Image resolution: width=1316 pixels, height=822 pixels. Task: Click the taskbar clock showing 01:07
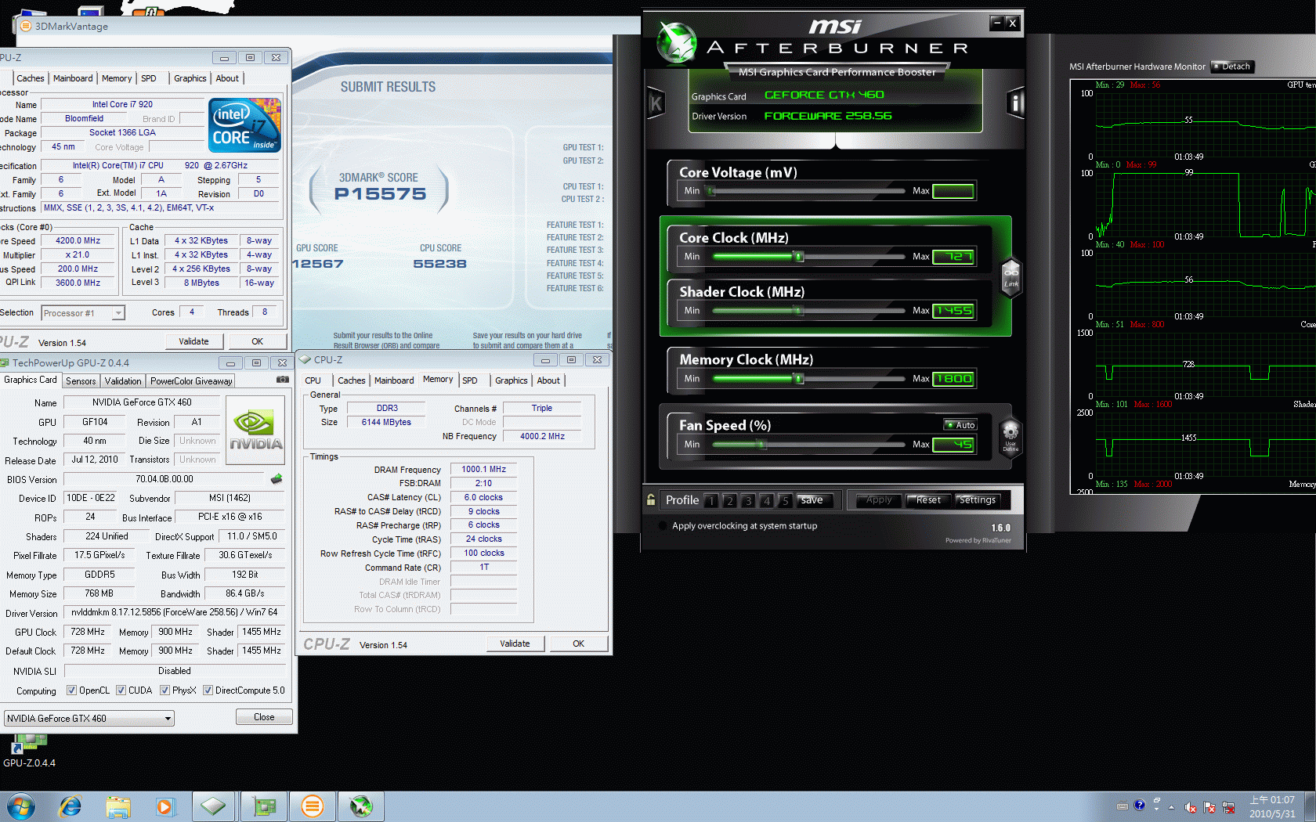1272,807
